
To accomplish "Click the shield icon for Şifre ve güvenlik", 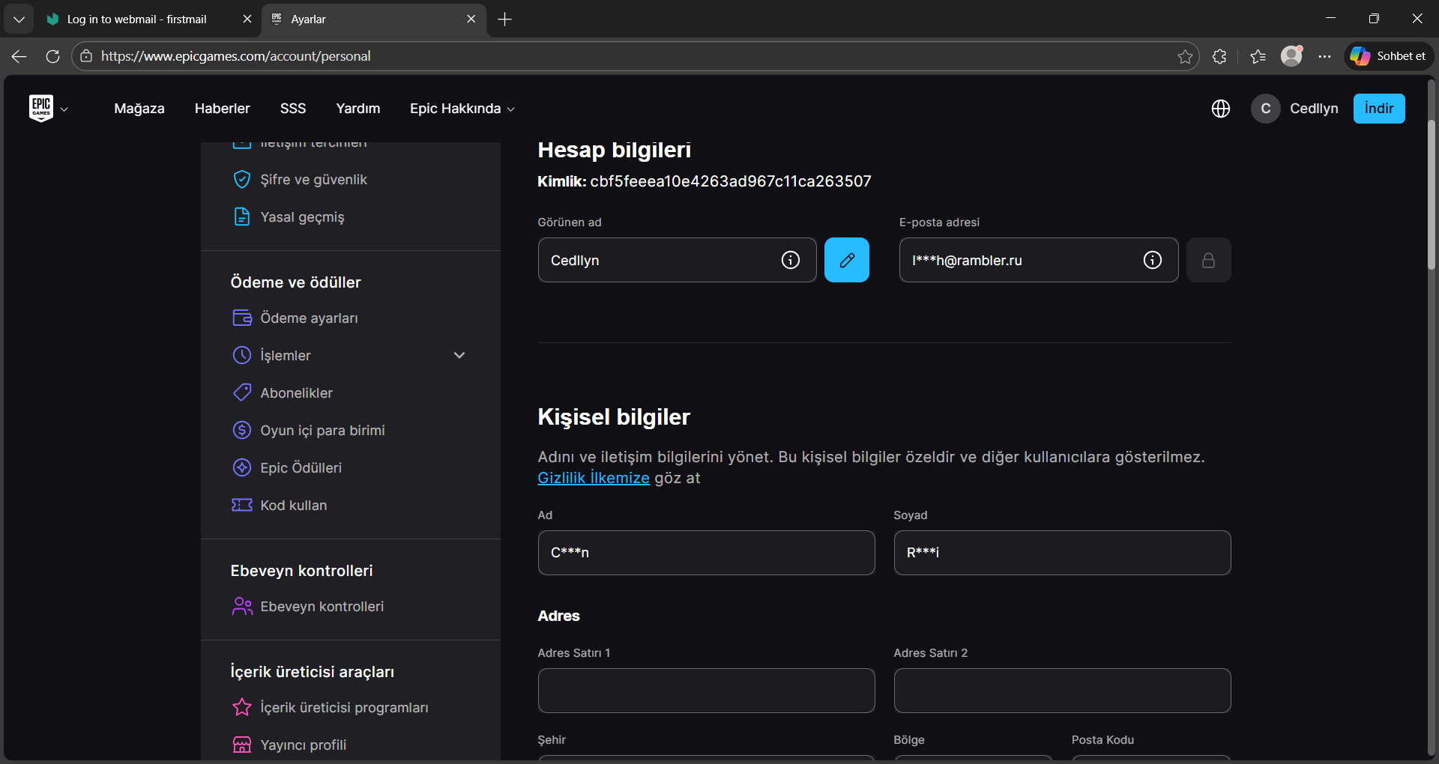I will (x=242, y=180).
